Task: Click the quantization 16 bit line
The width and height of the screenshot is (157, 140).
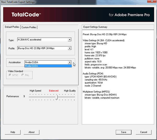Action: pos(94,83)
